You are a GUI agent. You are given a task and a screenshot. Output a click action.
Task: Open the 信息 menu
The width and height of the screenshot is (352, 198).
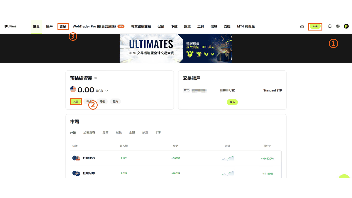pyautogui.click(x=214, y=26)
